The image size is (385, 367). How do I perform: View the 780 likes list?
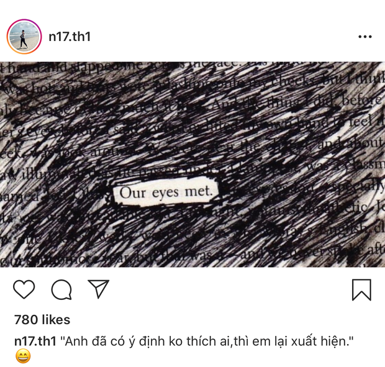coord(42,320)
